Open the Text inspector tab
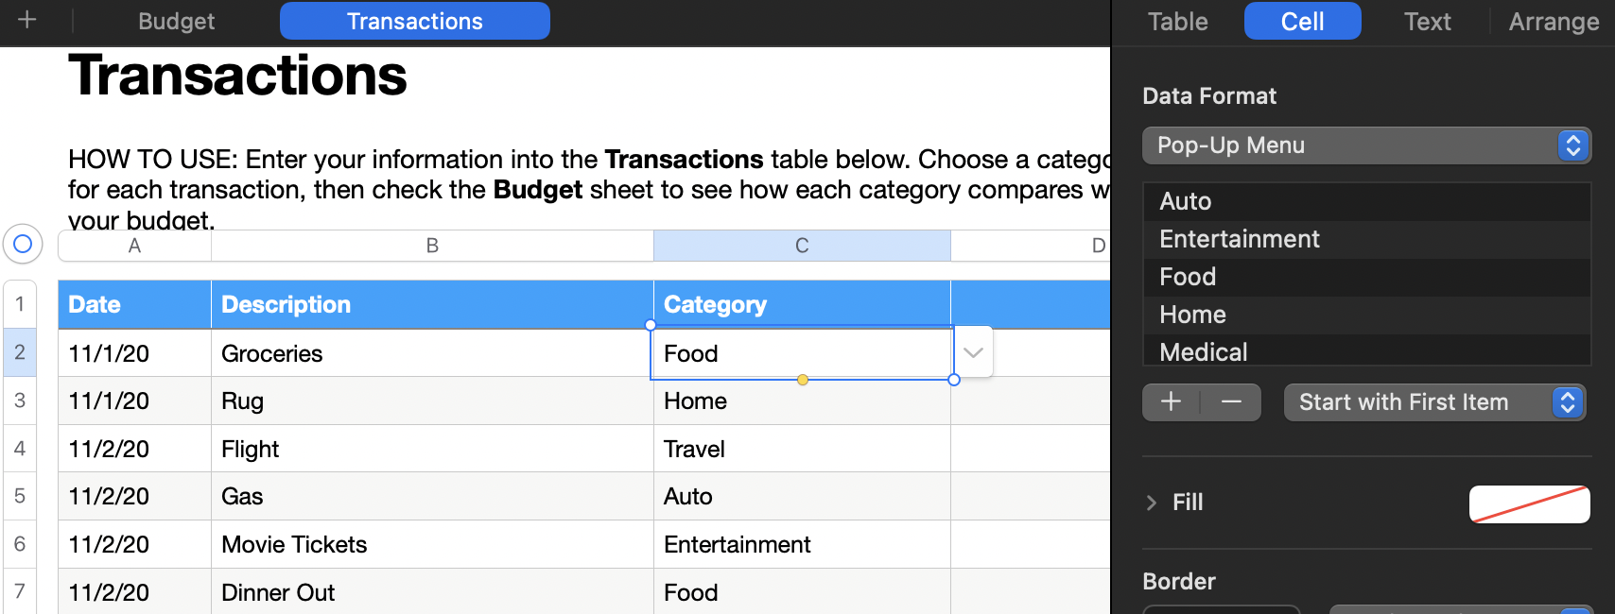 click(1427, 21)
